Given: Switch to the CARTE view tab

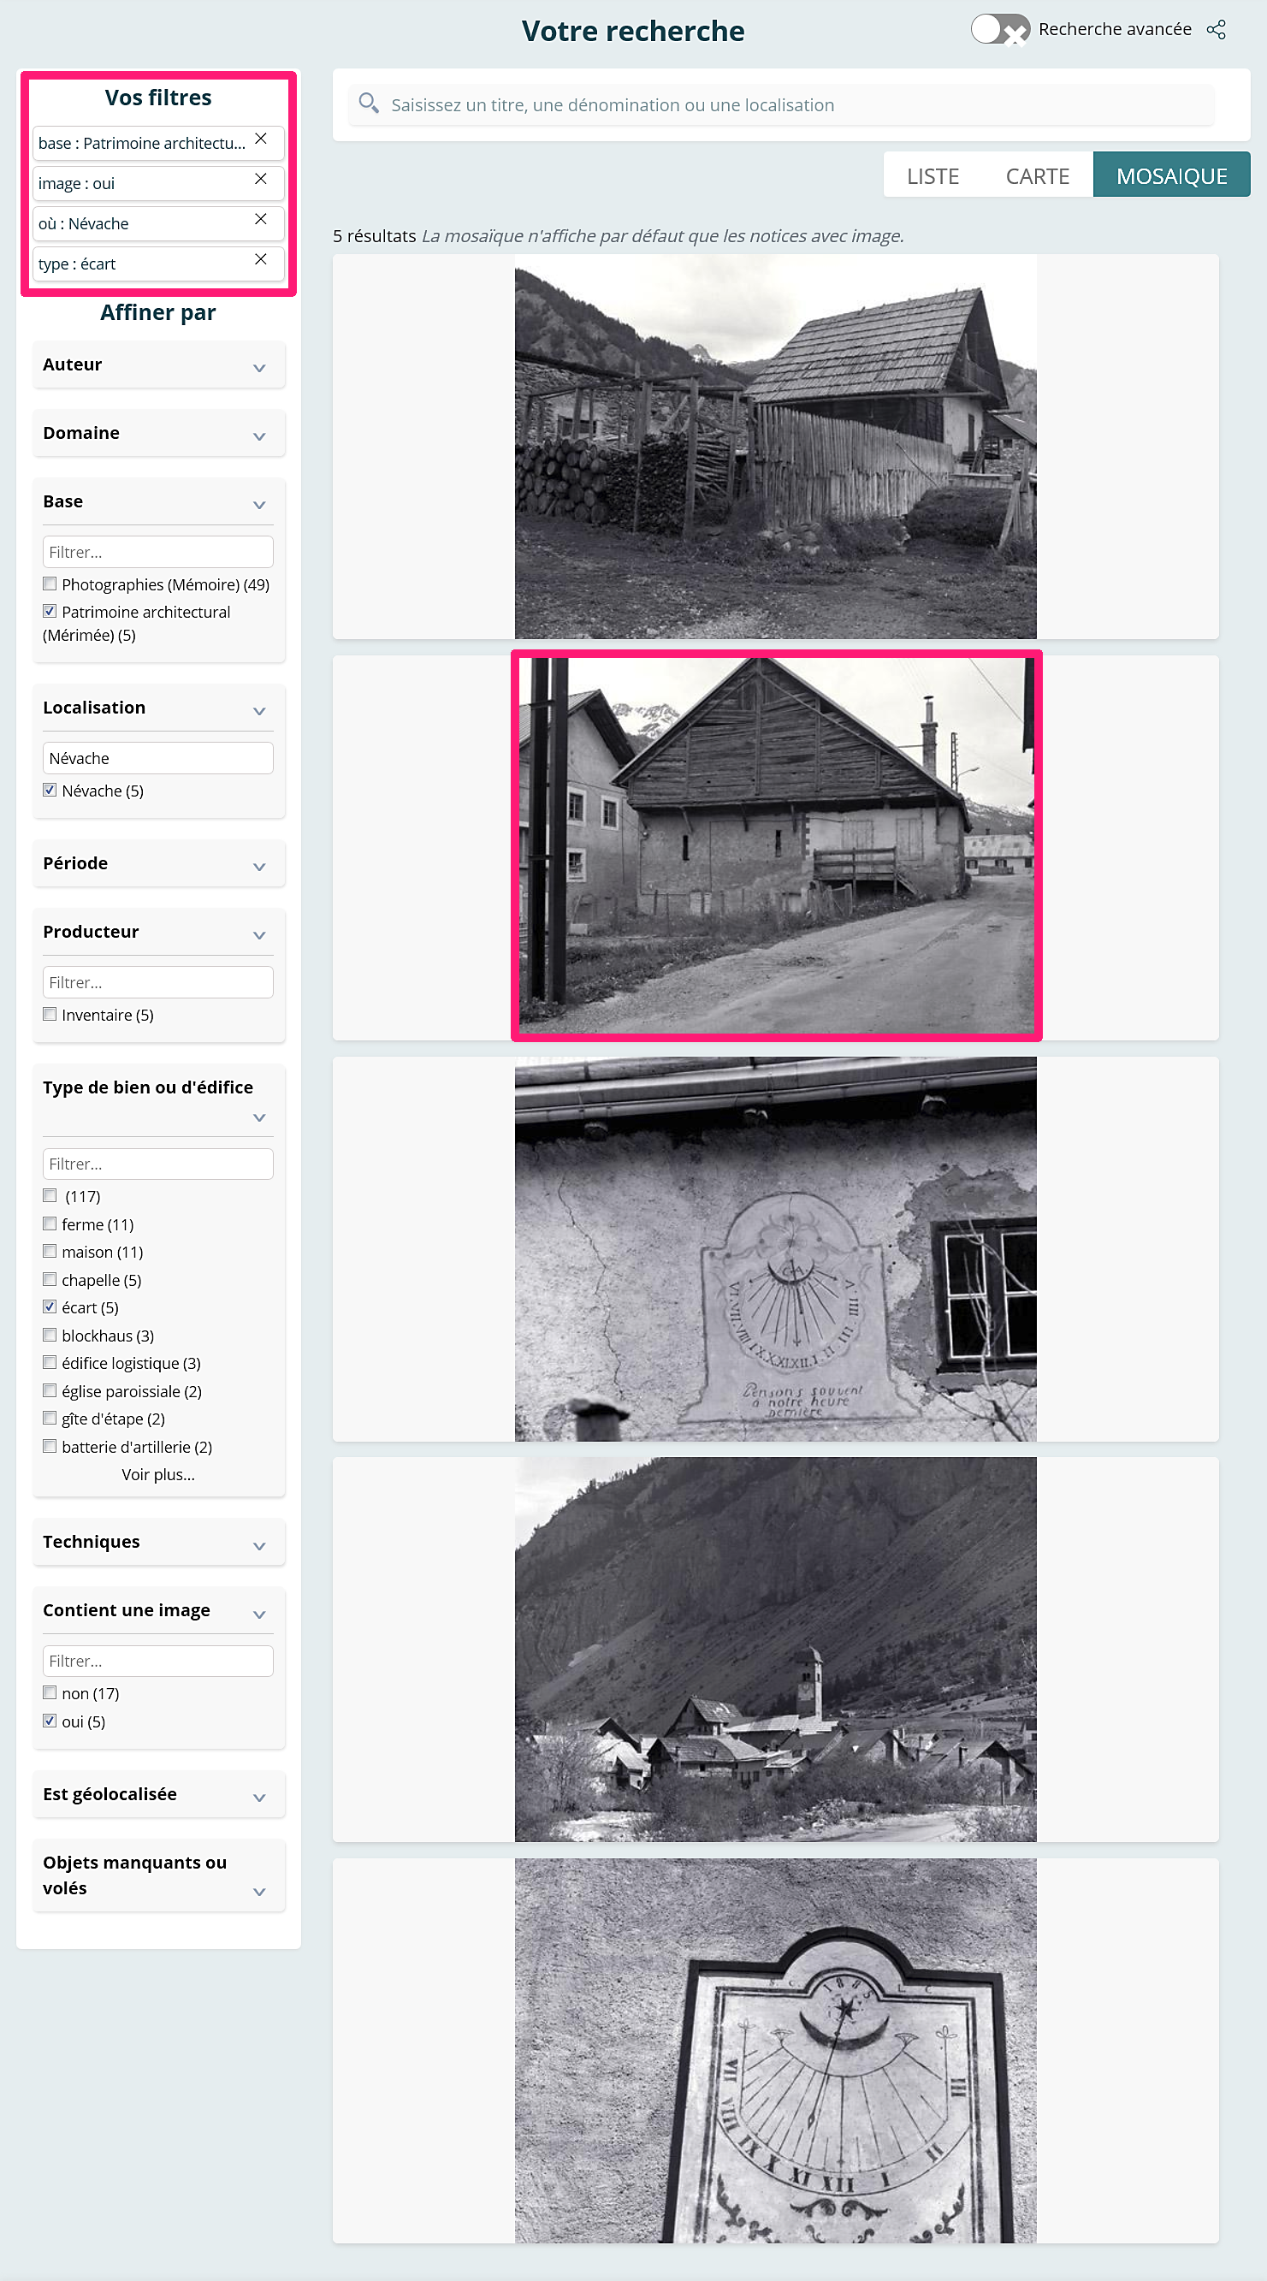Looking at the screenshot, I should [1037, 175].
